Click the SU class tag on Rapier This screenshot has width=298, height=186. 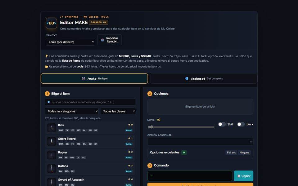tap(84, 158)
